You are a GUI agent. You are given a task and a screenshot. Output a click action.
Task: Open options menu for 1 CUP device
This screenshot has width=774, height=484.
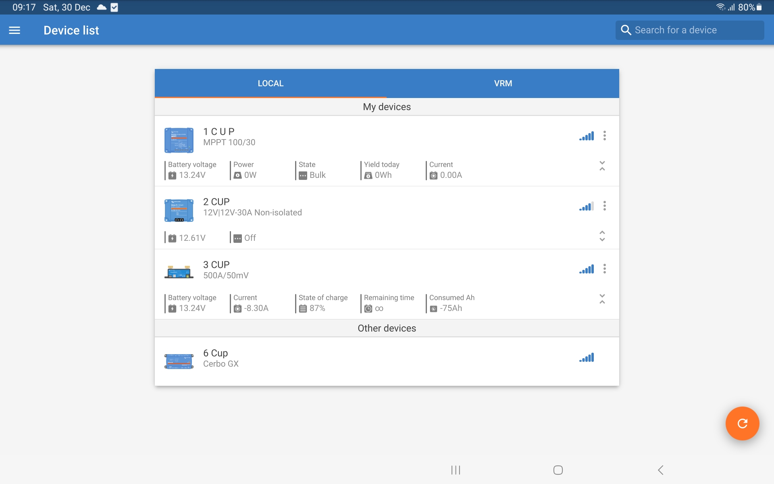pos(604,136)
